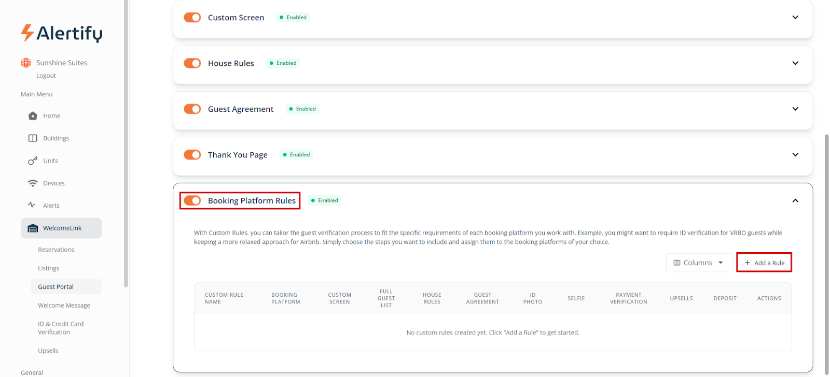Click the Logout link
The height and width of the screenshot is (377, 830).
(x=46, y=76)
